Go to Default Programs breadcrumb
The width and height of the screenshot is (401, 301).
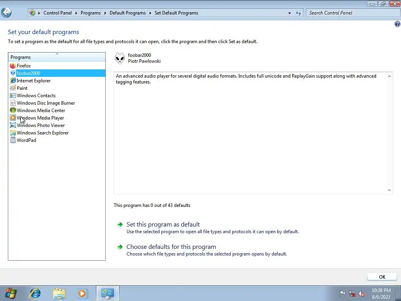(128, 13)
